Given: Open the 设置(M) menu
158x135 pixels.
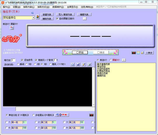Looking at the screenshot, I should (x=17, y=7).
